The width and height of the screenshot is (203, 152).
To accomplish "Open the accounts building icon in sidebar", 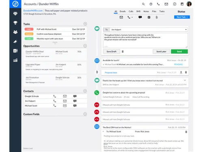I will coord(15,51).
